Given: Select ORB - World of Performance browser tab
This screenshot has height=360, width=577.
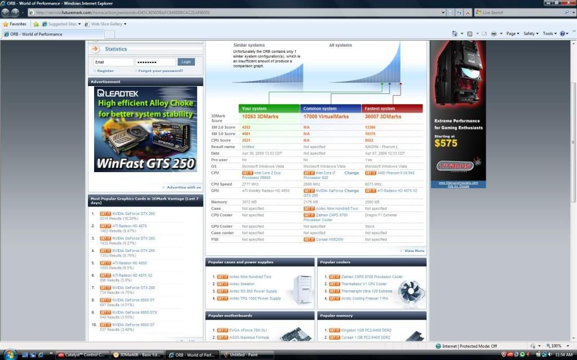Looking at the screenshot, I should point(52,34).
